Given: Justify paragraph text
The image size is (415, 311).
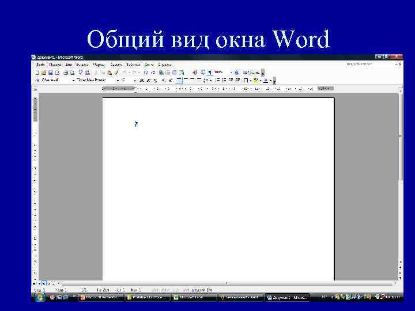Looking at the screenshot, I should [x=199, y=80].
